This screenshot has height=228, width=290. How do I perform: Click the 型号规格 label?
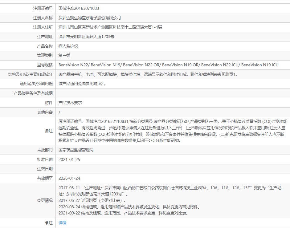45,65
